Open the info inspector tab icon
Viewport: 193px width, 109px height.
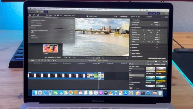point(139,17)
